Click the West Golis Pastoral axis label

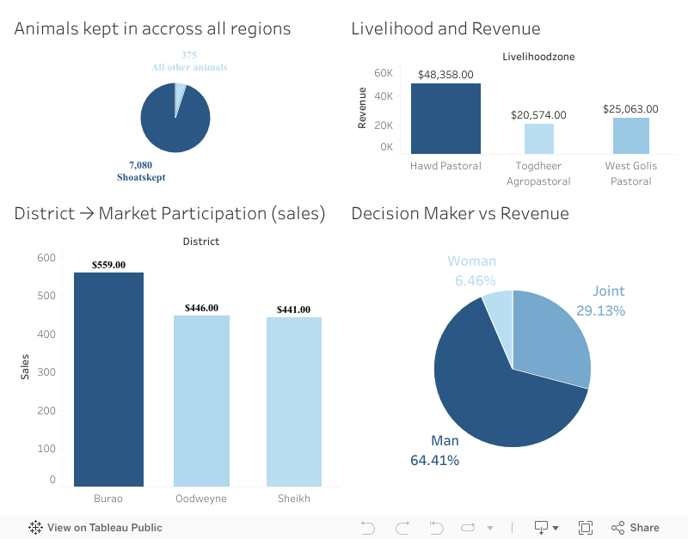(630, 174)
